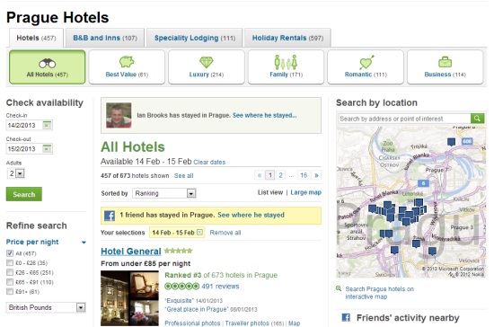Open the Hotel General link
Viewport: 494px width, 327px height.
point(131,252)
